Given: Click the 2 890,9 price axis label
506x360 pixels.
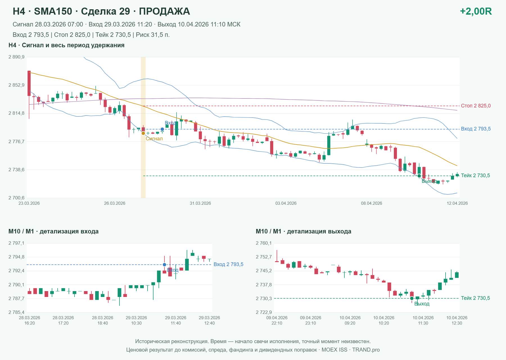Looking at the screenshot, I should tap(16, 57).
